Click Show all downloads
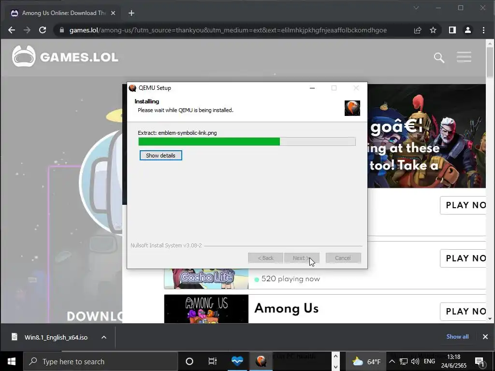The height and width of the screenshot is (371, 495). click(x=457, y=337)
